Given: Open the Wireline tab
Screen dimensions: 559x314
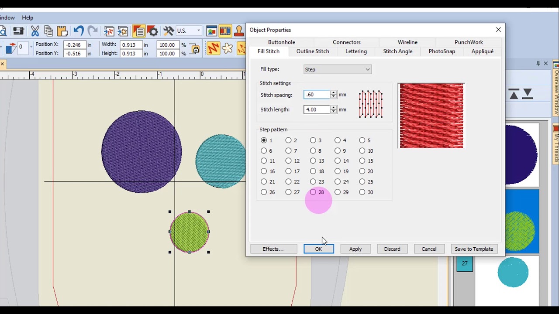Looking at the screenshot, I should pyautogui.click(x=407, y=42).
